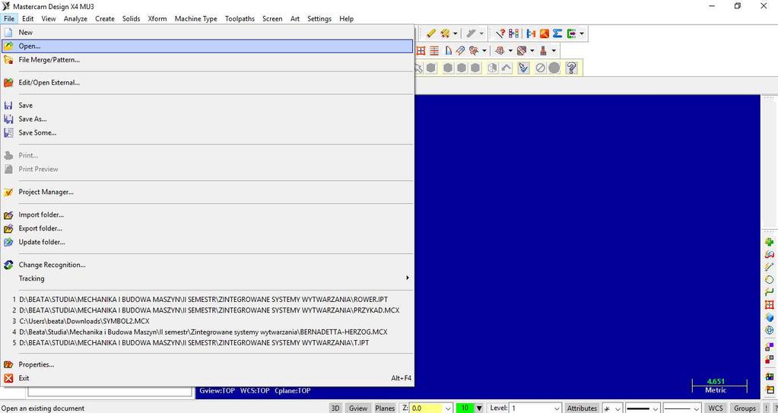Click the yellow Delete entity eraser icon
Screen dimensions: 778x413
point(430,33)
